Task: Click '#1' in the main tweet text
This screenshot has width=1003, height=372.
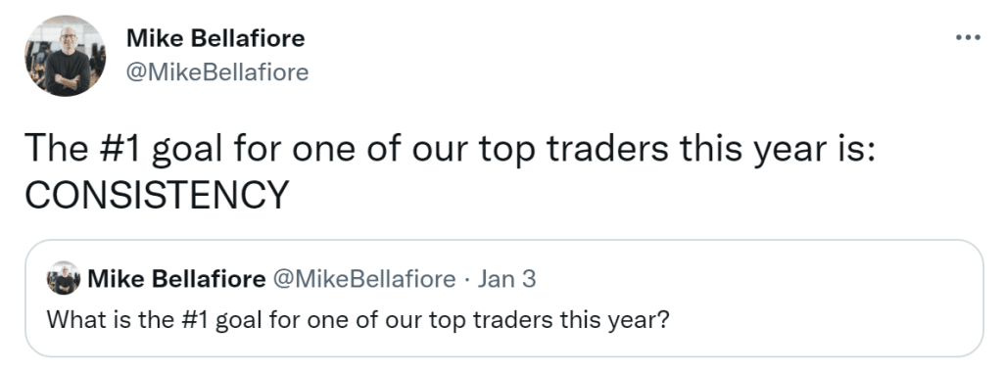Action: click(121, 150)
